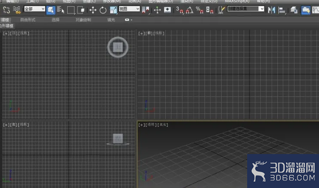This screenshot has width=319, height=188.
Task: Toggle the Graphite ribbon icon
Action: (306, 10)
